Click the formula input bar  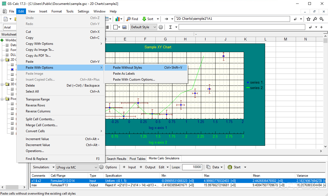[x=242, y=27]
